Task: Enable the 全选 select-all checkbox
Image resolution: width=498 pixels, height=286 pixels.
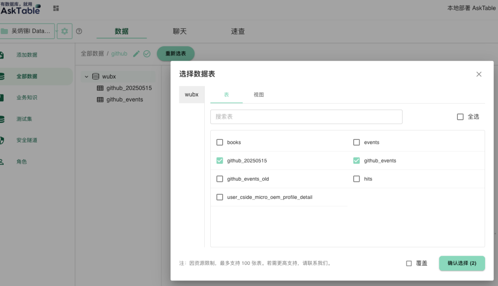Action: click(460, 117)
